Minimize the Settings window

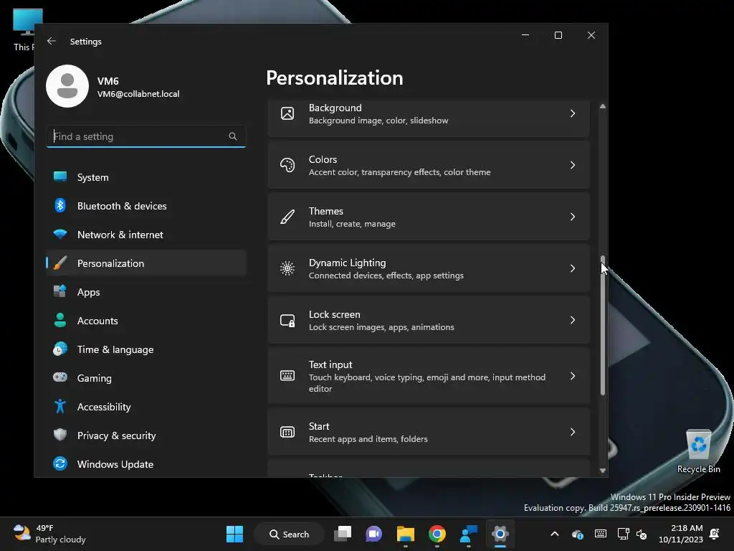click(x=525, y=35)
